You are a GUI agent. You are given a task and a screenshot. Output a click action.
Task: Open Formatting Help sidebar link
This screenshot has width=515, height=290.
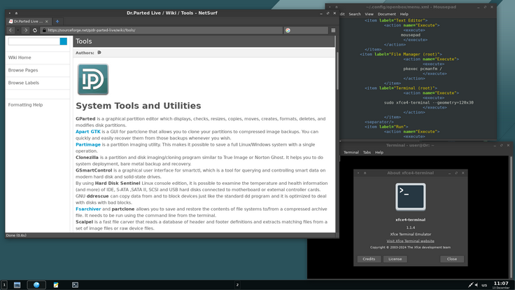point(25,105)
